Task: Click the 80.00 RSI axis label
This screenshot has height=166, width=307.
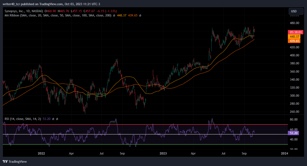Action: coord(294,120)
